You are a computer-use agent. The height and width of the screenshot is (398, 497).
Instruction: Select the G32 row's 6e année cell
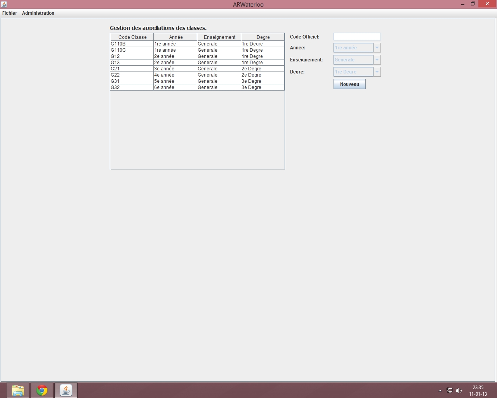[x=175, y=87]
